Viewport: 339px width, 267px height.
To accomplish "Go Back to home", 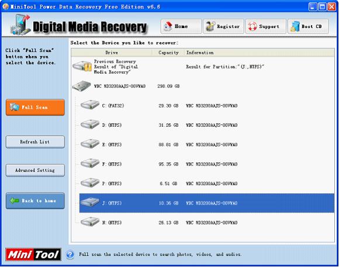I will [35, 200].
